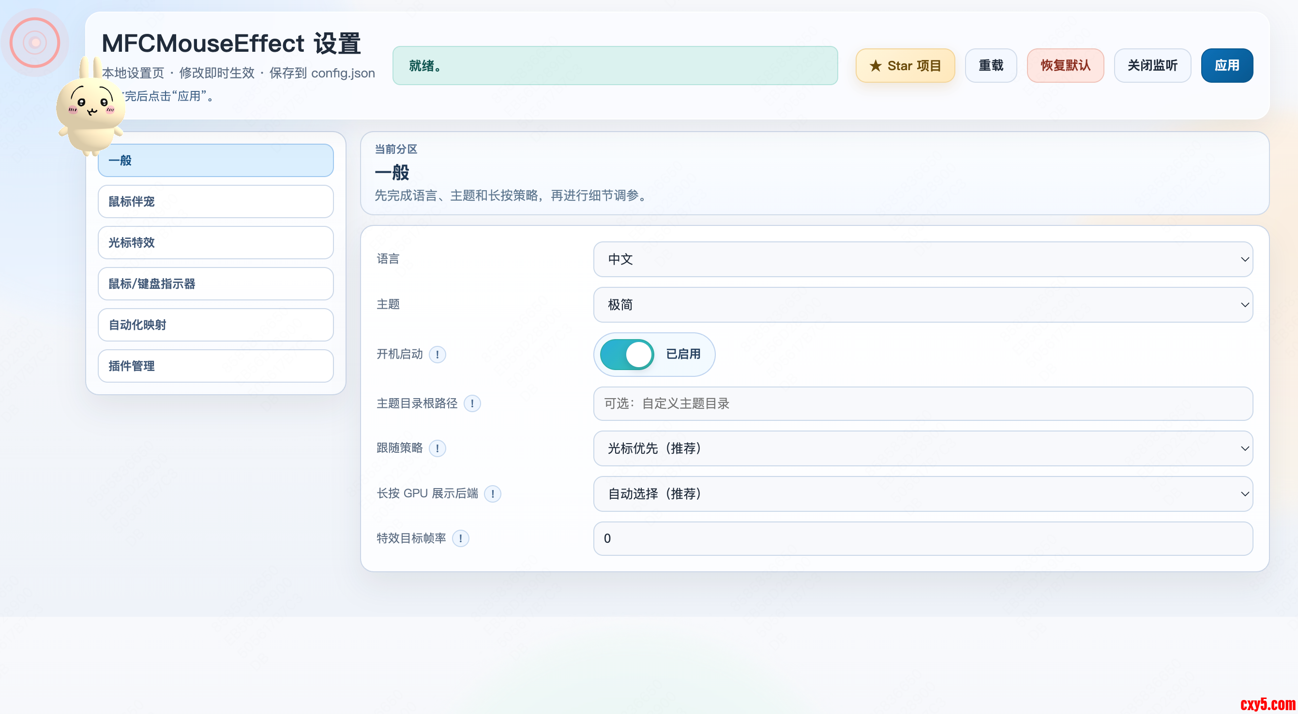Image resolution: width=1298 pixels, height=714 pixels.
Task: Click the pink ripple circle icon
Action: [35, 42]
